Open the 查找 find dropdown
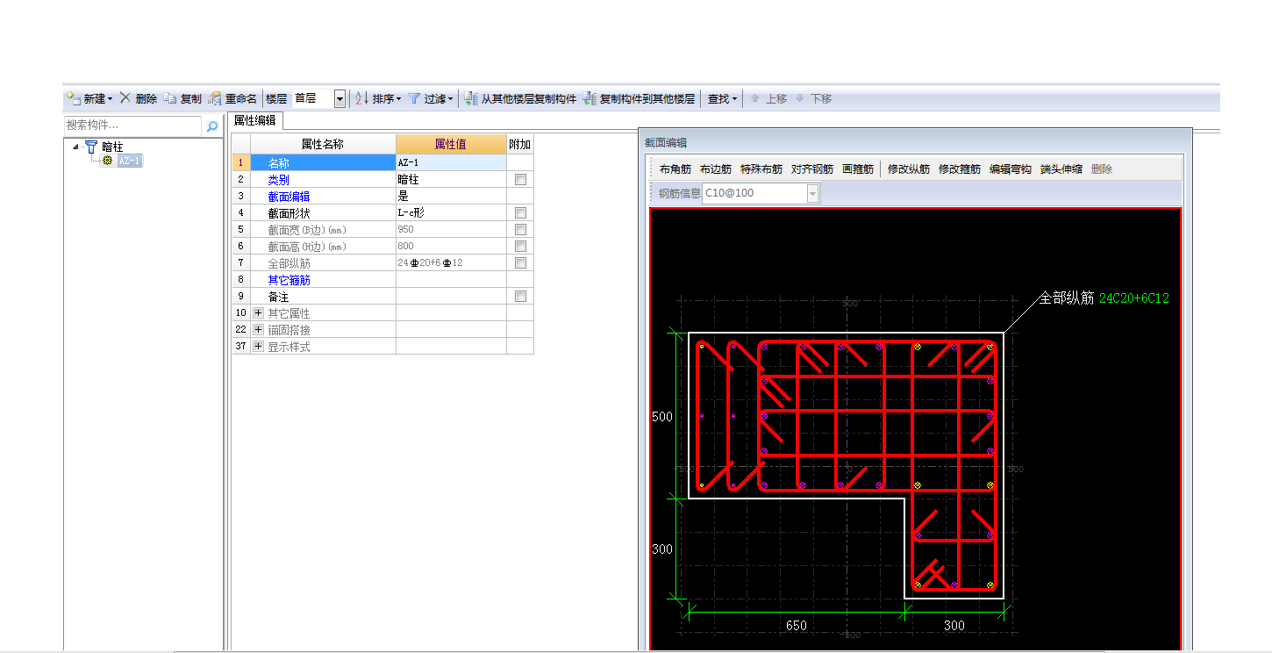 point(723,99)
